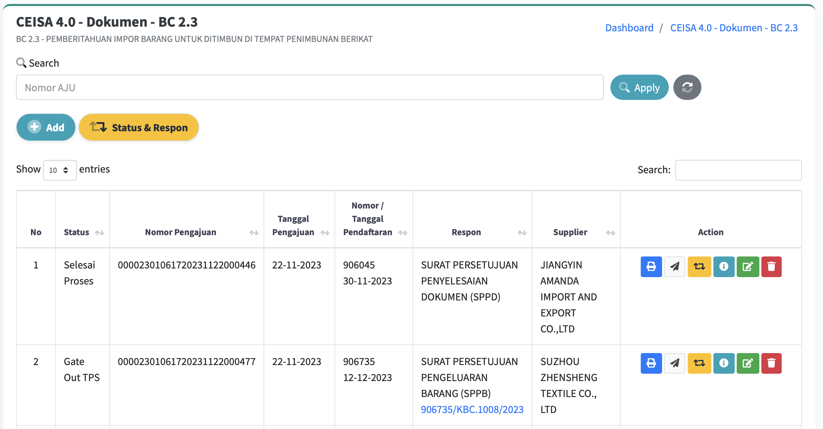
Task: Click the green edit icon in row 1
Action: [747, 266]
